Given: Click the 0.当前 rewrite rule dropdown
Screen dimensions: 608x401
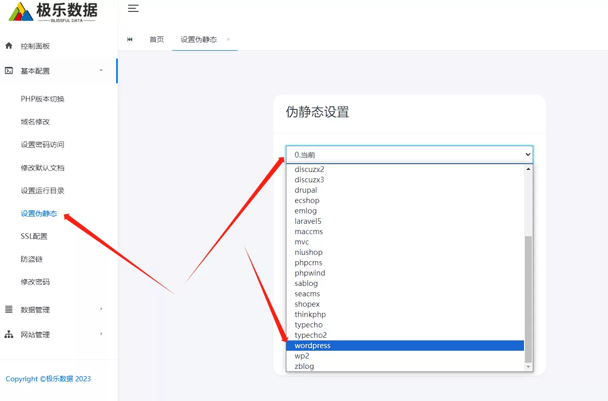Looking at the screenshot, I should [x=409, y=154].
